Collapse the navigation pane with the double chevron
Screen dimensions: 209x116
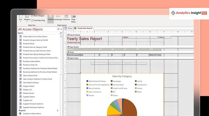pos(61,29)
